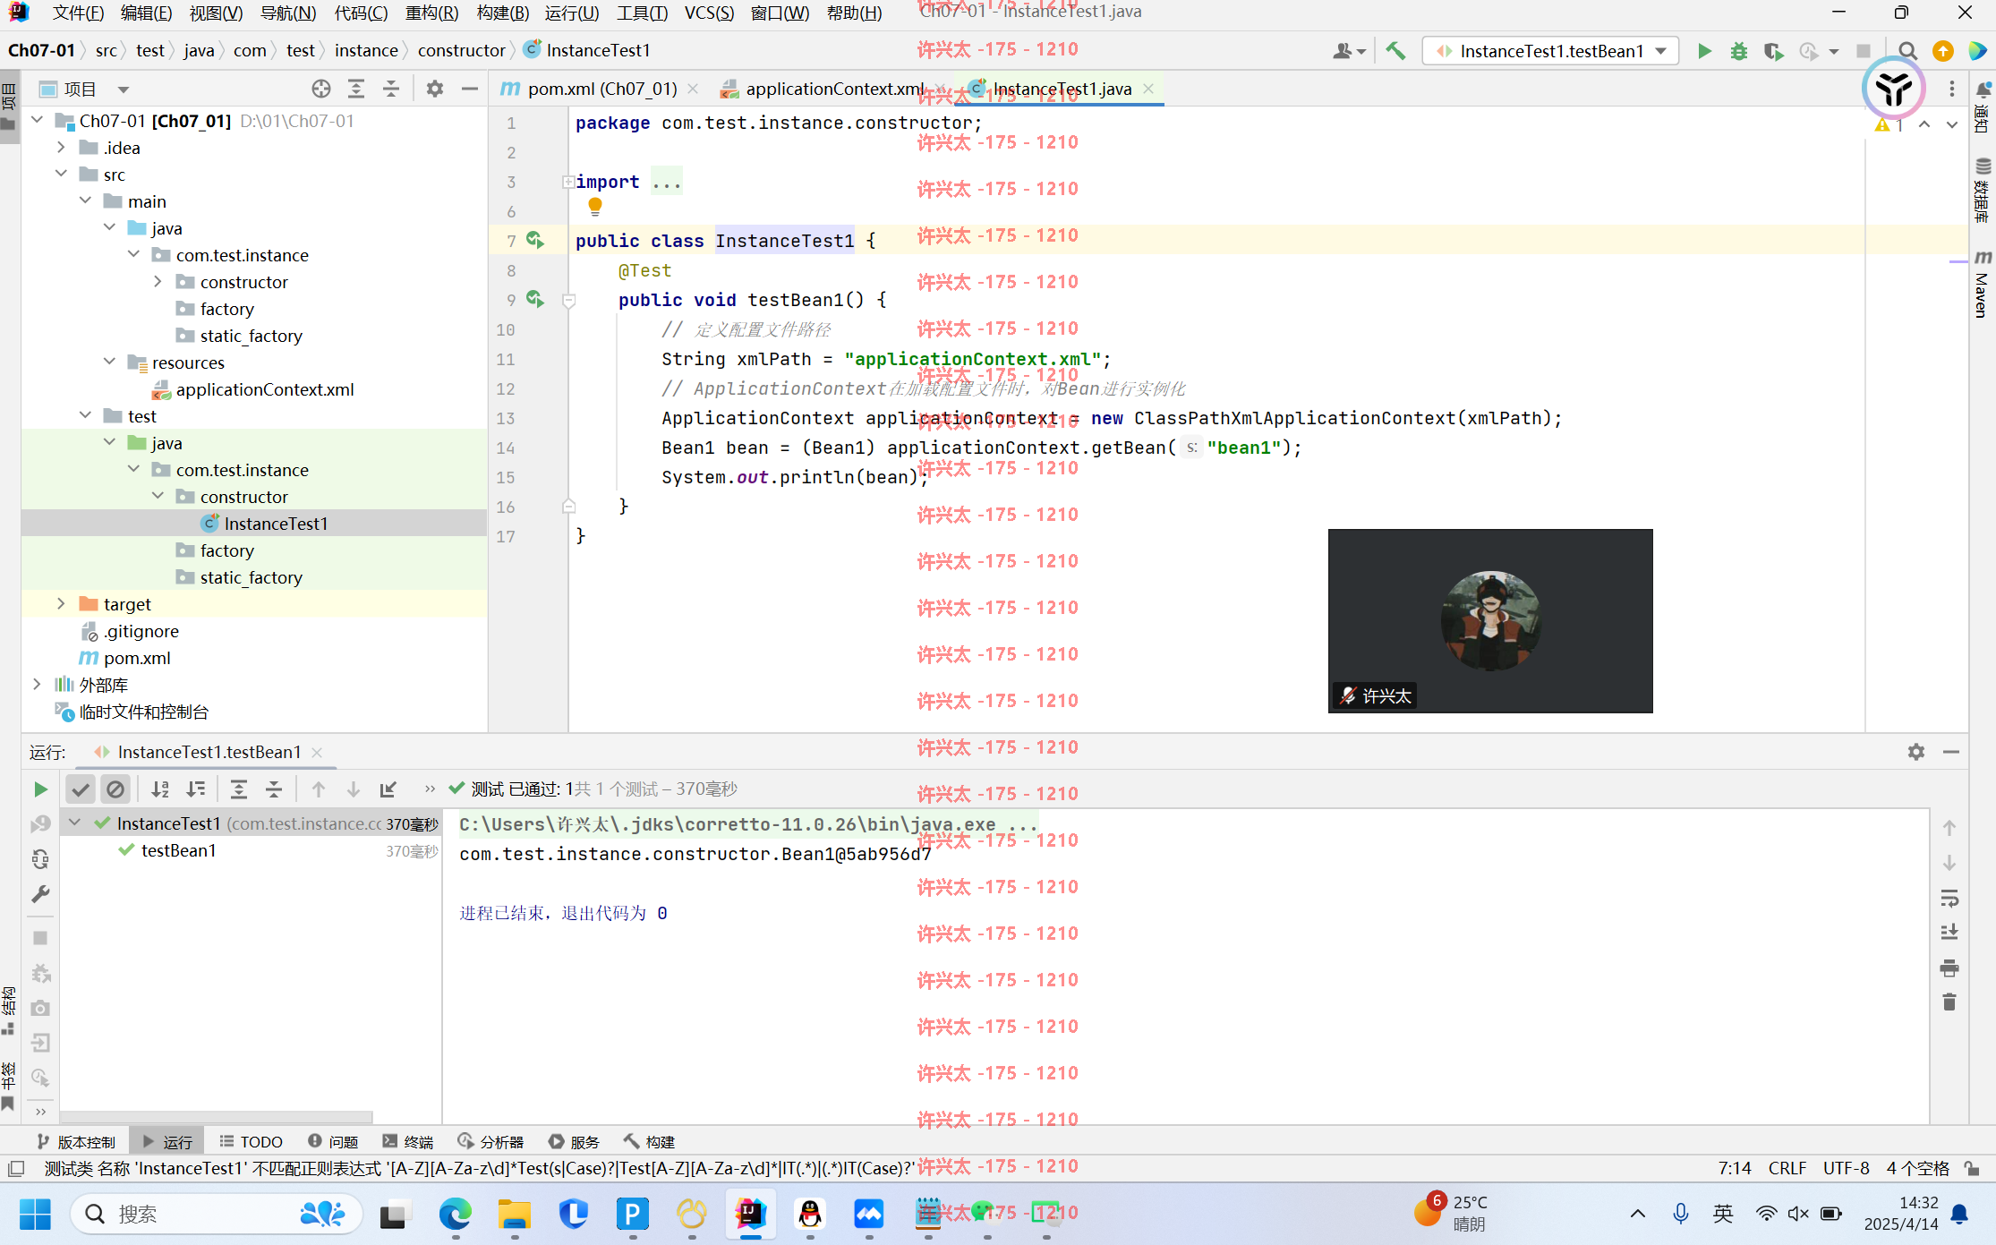The height and width of the screenshot is (1245, 1996).
Task: Toggle scroll to end of console
Action: point(1949,933)
